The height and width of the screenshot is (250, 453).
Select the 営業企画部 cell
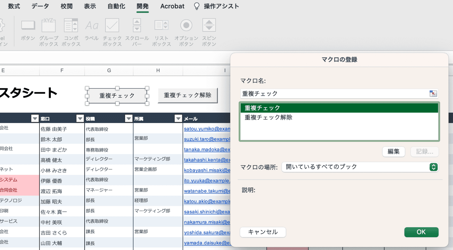click(x=158, y=170)
